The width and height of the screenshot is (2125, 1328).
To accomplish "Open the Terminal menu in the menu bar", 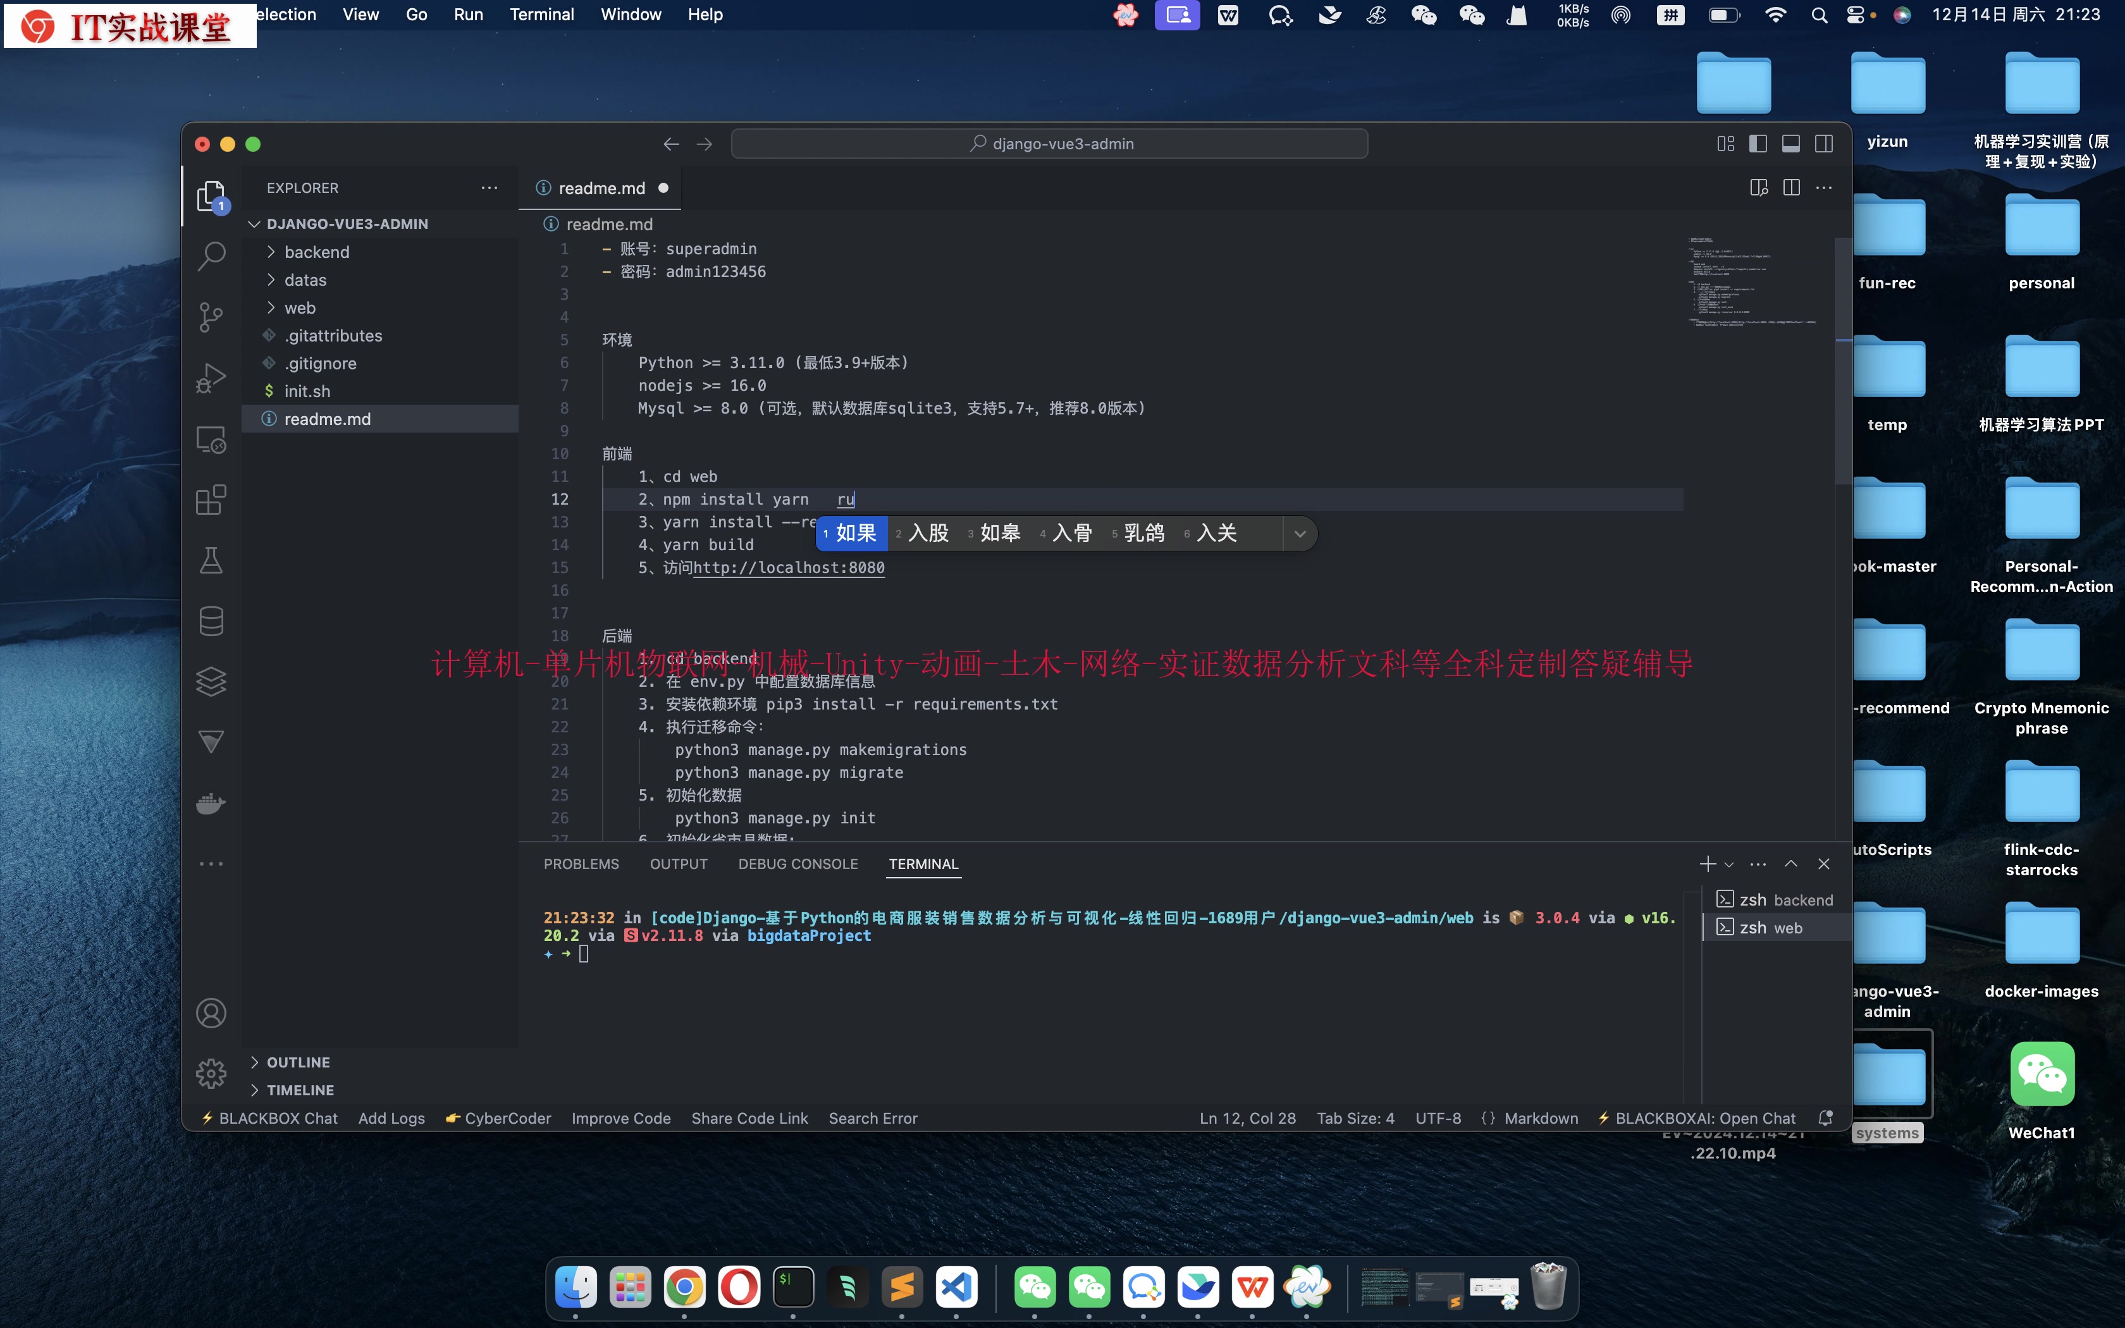I will point(542,14).
